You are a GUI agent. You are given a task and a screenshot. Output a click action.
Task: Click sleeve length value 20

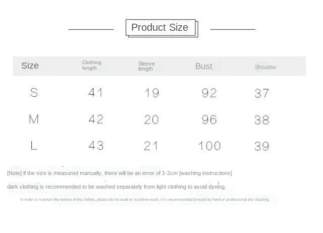(x=151, y=120)
